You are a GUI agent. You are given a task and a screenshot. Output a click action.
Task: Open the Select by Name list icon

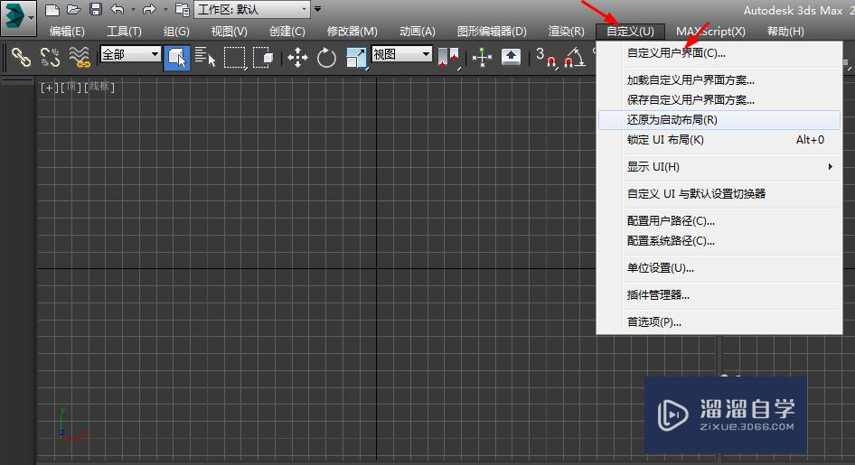205,57
